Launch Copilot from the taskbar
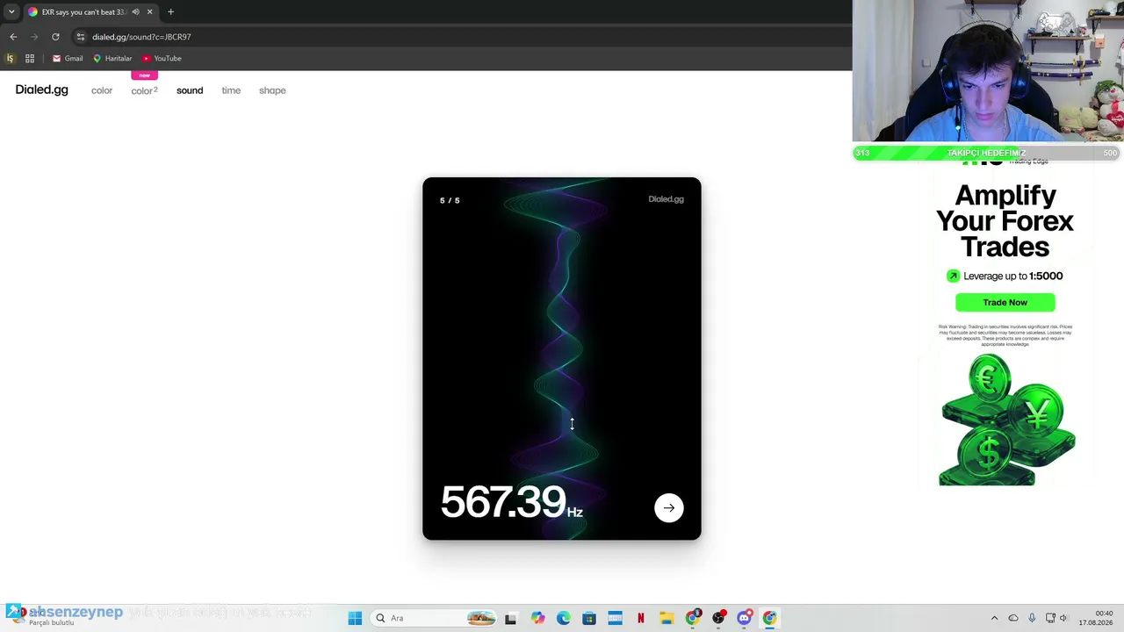Image resolution: width=1124 pixels, height=632 pixels. [x=537, y=618]
